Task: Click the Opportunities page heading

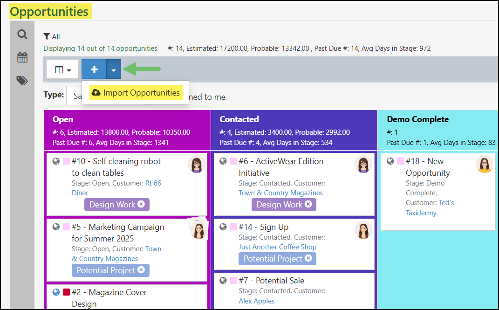Action: (x=49, y=12)
